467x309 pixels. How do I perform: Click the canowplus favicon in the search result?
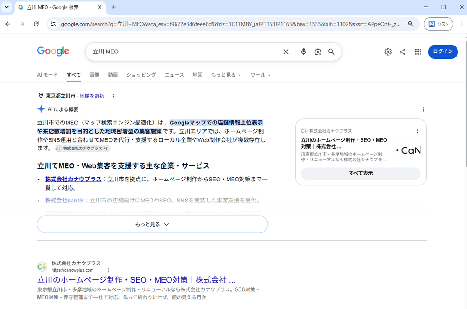(42, 267)
